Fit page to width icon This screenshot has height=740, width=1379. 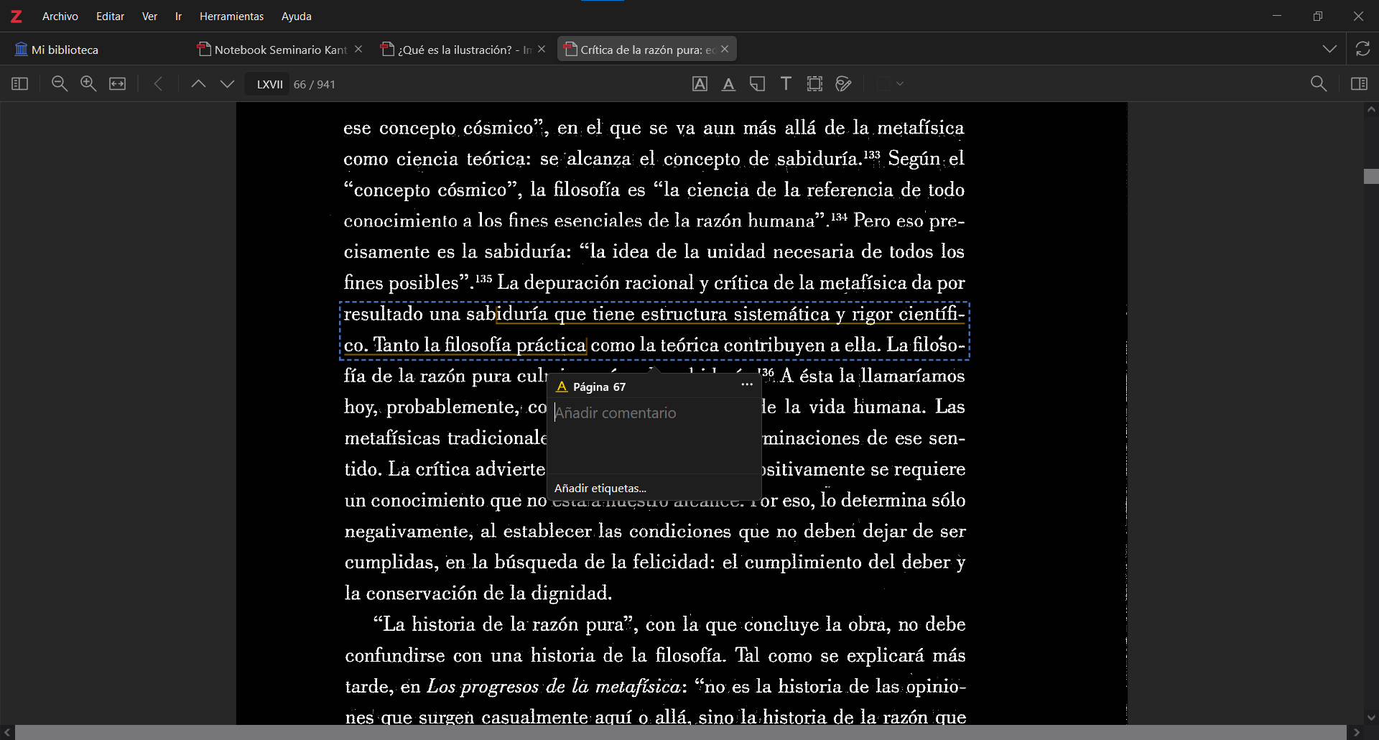tap(118, 84)
